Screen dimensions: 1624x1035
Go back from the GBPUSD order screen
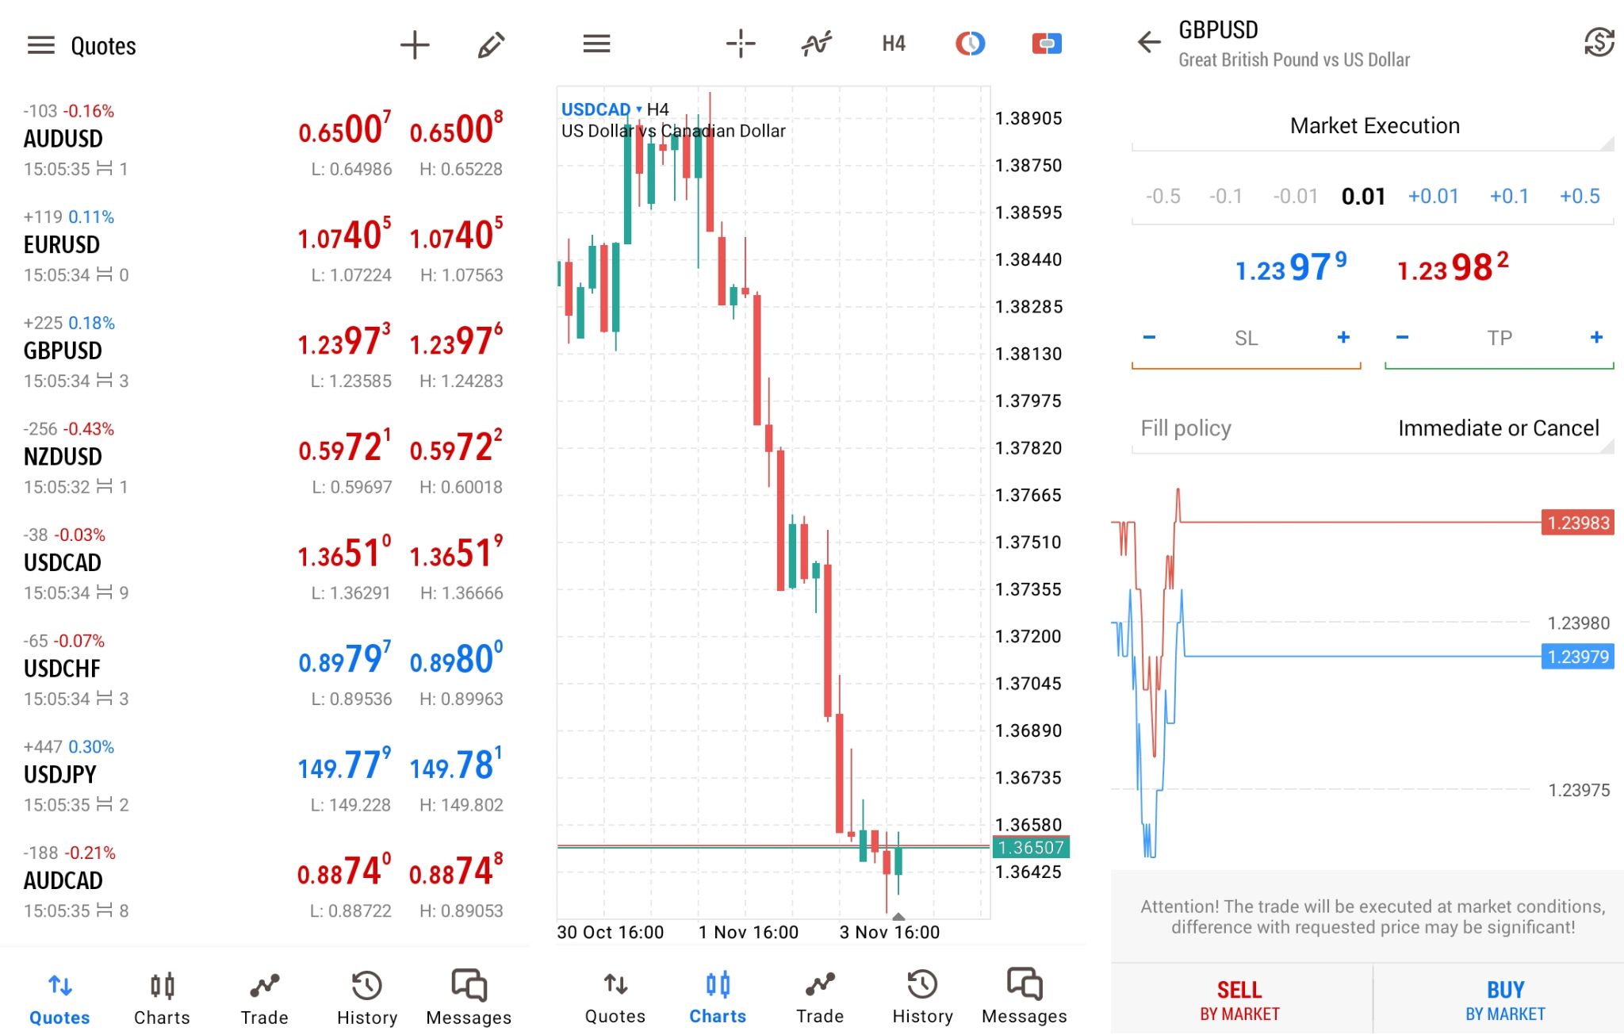point(1148,42)
